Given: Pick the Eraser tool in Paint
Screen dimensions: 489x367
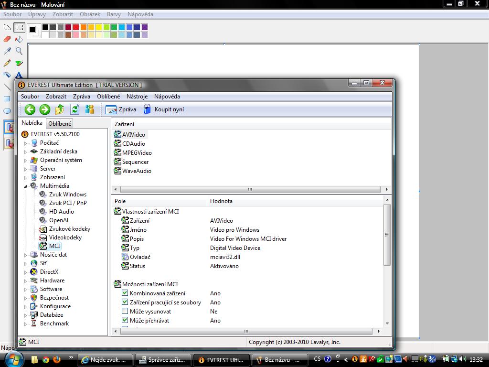Looking at the screenshot, I should pos(7,39).
